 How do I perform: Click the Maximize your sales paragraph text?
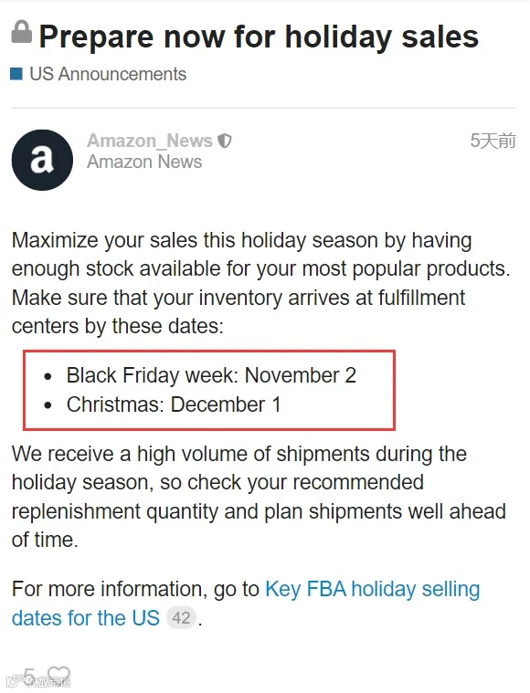click(261, 283)
